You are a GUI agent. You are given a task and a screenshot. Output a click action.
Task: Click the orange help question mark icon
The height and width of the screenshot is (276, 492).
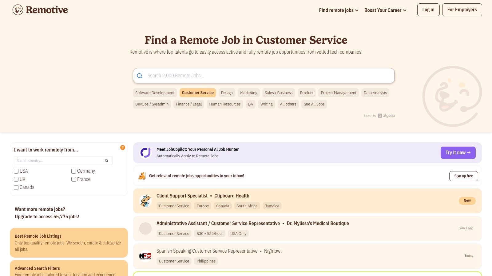click(123, 148)
